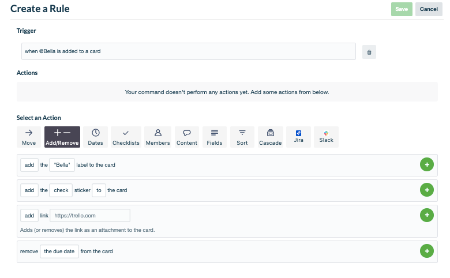This screenshot has width=450, height=278.
Task: Click the no-actions-yet message banner
Action: click(x=227, y=92)
